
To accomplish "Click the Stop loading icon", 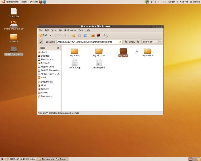I will click(x=80, y=35).
